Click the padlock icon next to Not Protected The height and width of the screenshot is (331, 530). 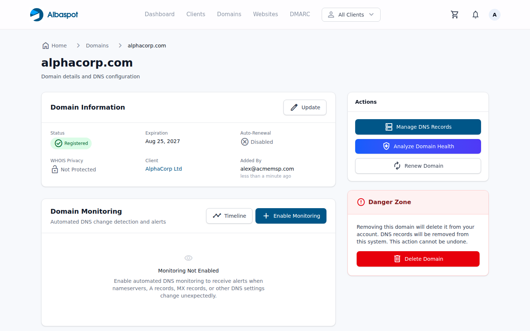point(54,169)
